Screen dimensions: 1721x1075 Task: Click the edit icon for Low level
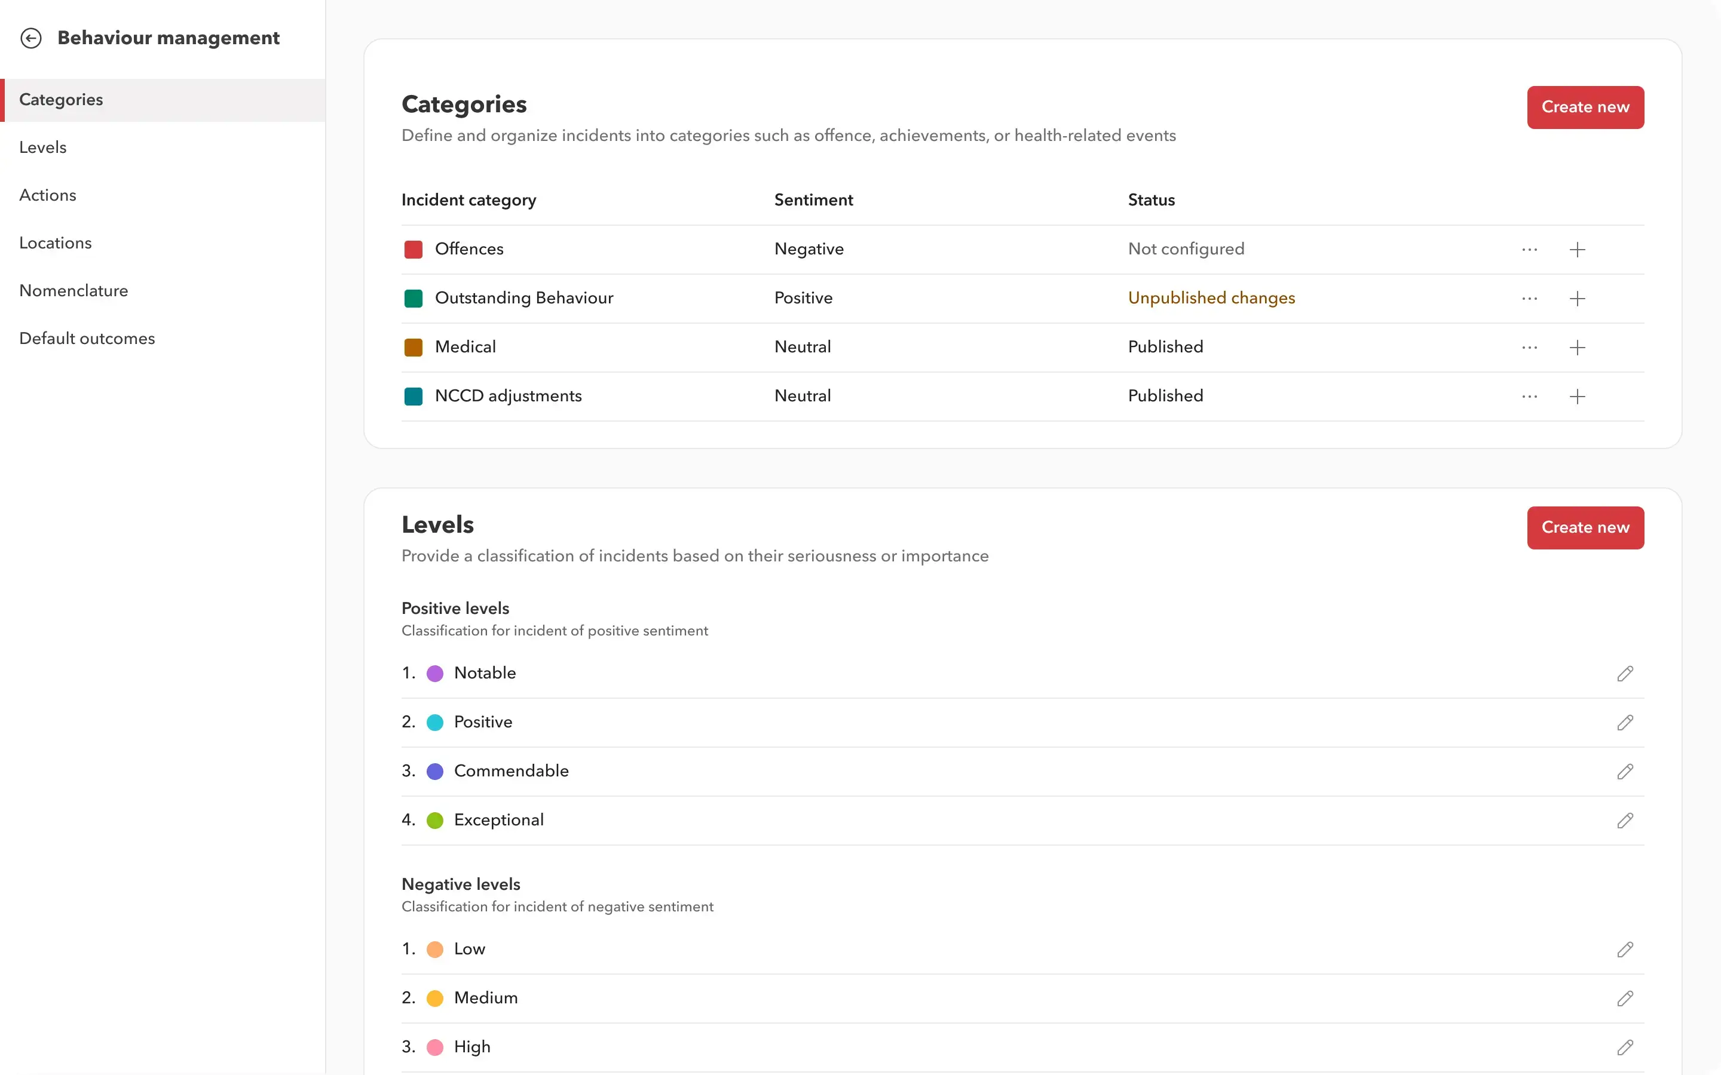click(1624, 948)
